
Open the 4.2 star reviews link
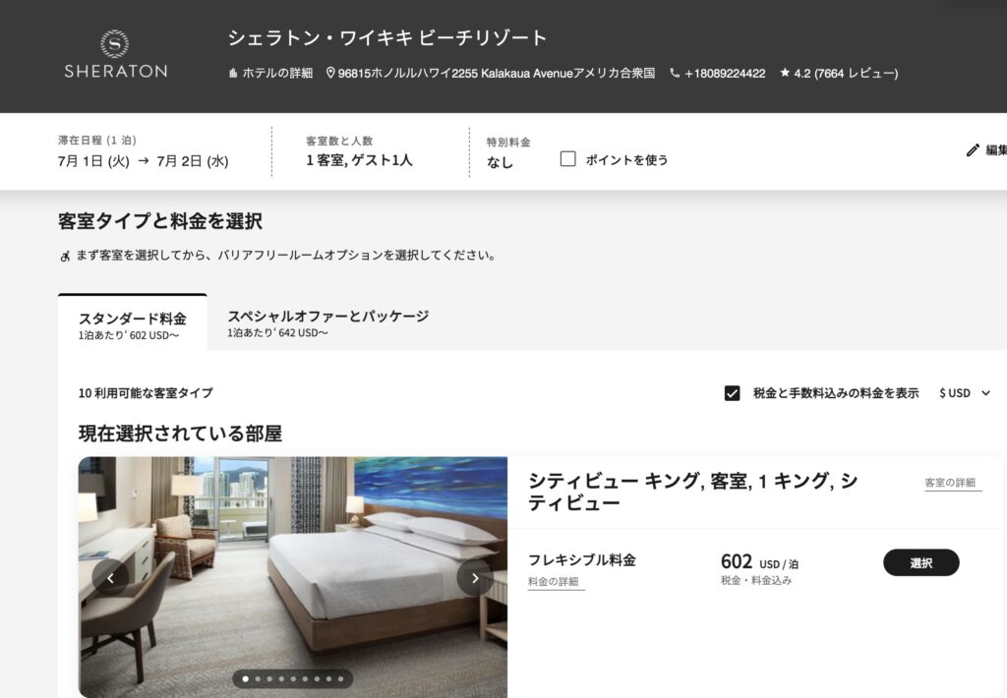tap(839, 73)
